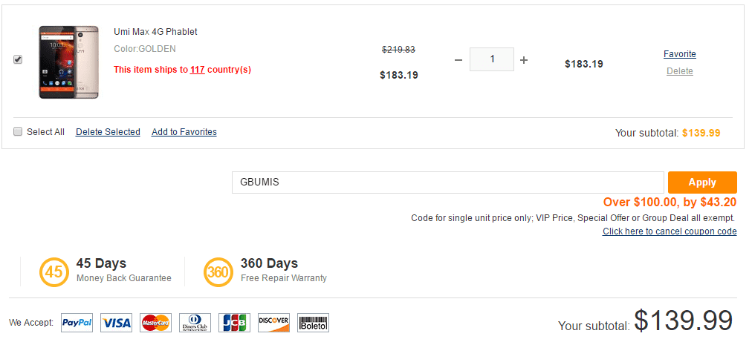Viewport: 752px width, 342px height.
Task: Click the quantity input field
Action: click(491, 59)
